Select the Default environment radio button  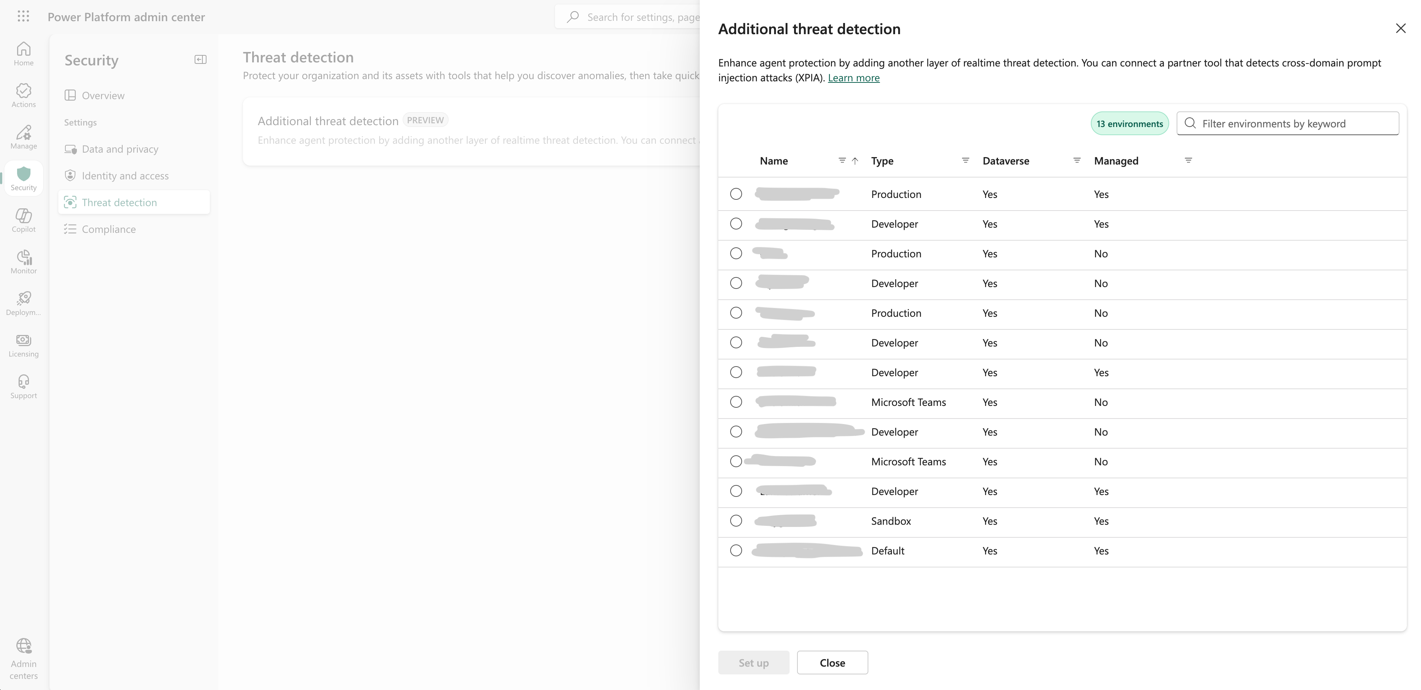(736, 550)
